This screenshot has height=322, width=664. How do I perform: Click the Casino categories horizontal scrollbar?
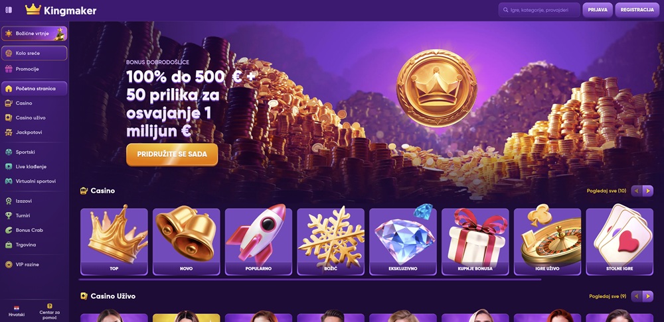pos(310,280)
